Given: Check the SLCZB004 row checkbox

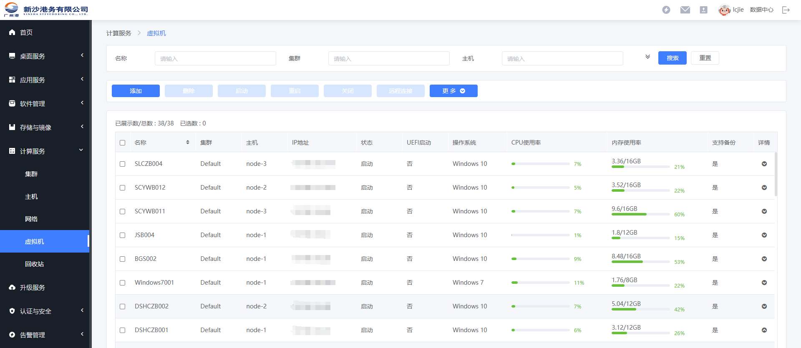Looking at the screenshot, I should [122, 164].
